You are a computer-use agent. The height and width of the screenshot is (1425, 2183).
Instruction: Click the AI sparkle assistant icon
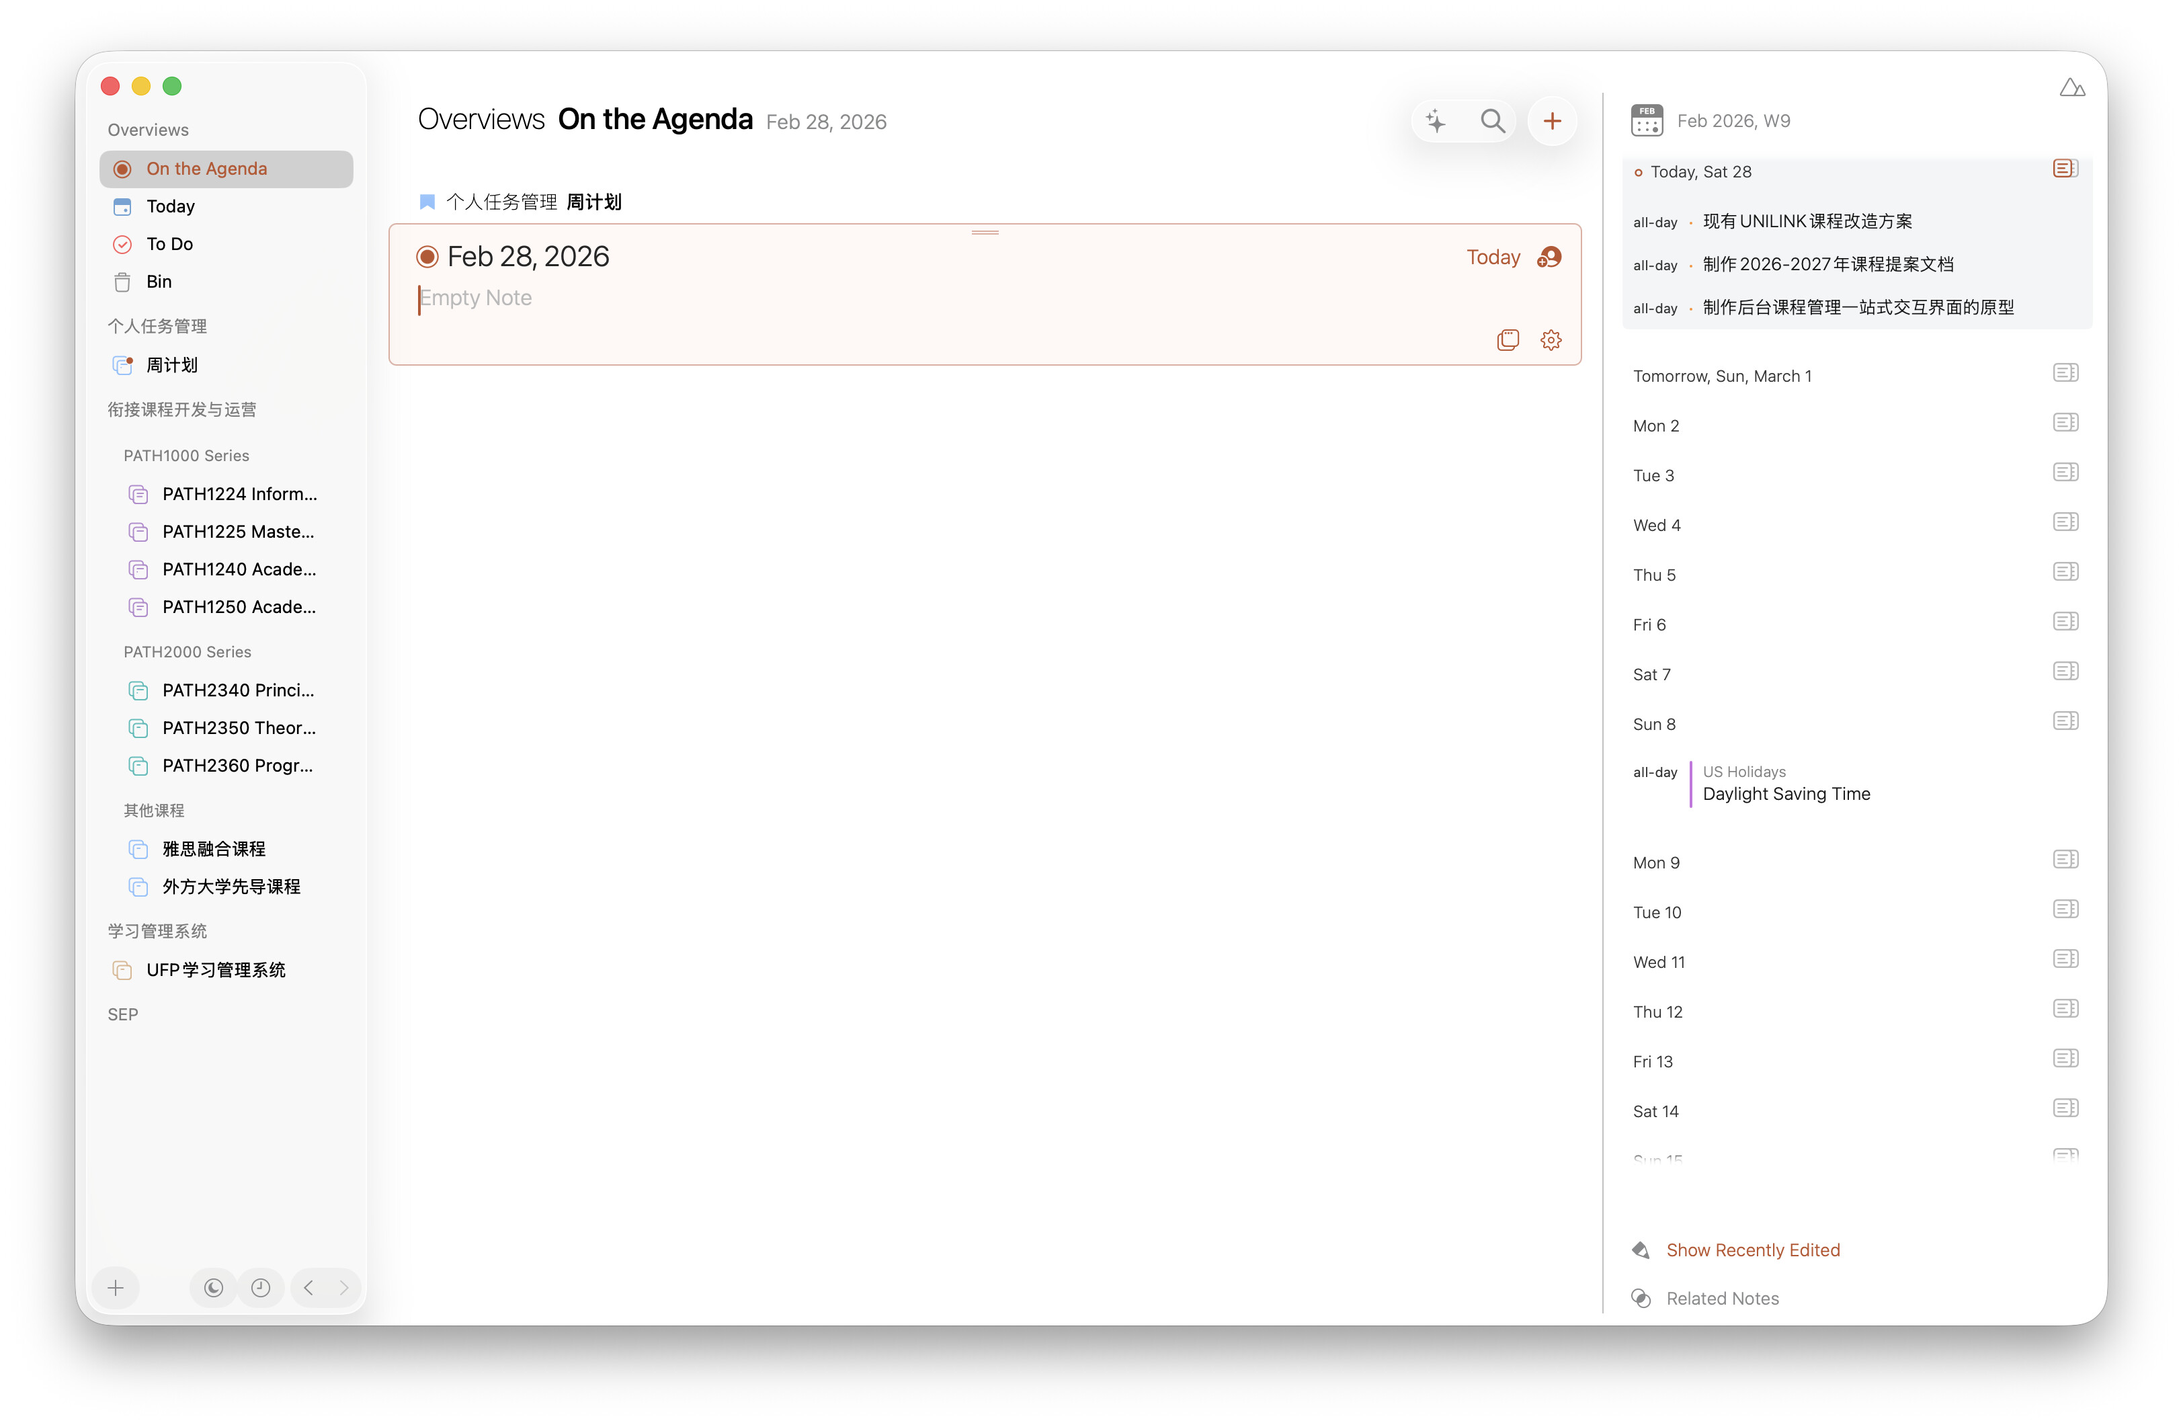coord(1436,121)
